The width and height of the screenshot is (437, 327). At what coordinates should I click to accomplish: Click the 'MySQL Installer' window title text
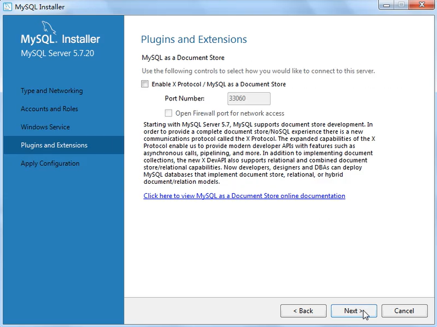pos(39,7)
